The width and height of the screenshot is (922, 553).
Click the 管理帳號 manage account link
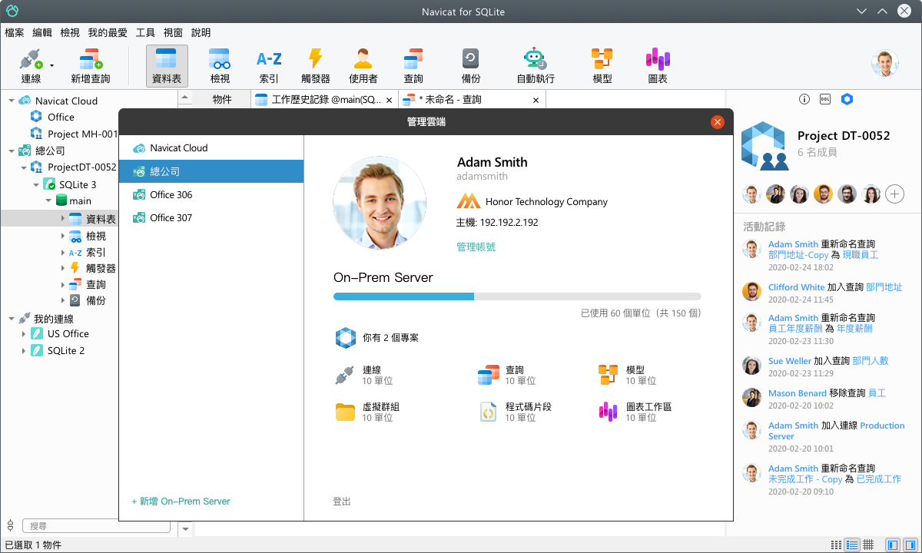pos(476,247)
